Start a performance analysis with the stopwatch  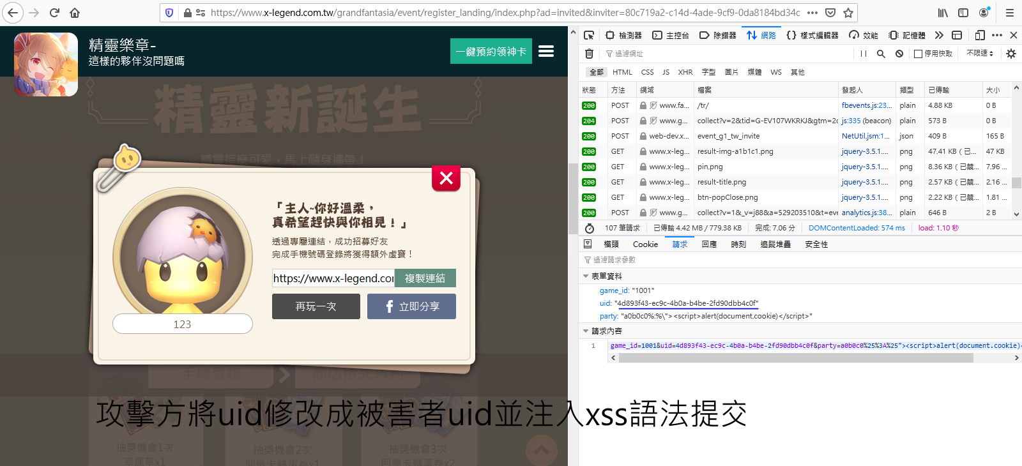click(590, 228)
